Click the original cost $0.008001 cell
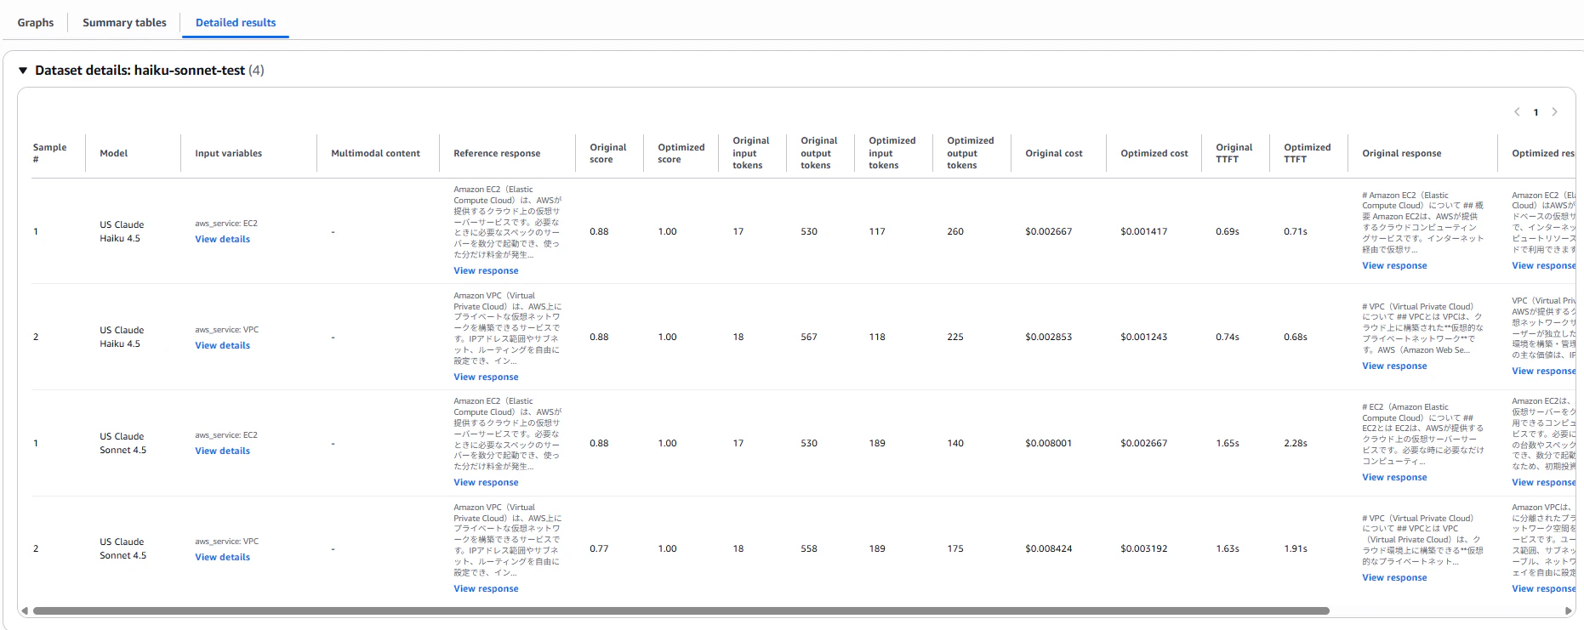Image resolution: width=1584 pixels, height=630 pixels. (x=1048, y=443)
